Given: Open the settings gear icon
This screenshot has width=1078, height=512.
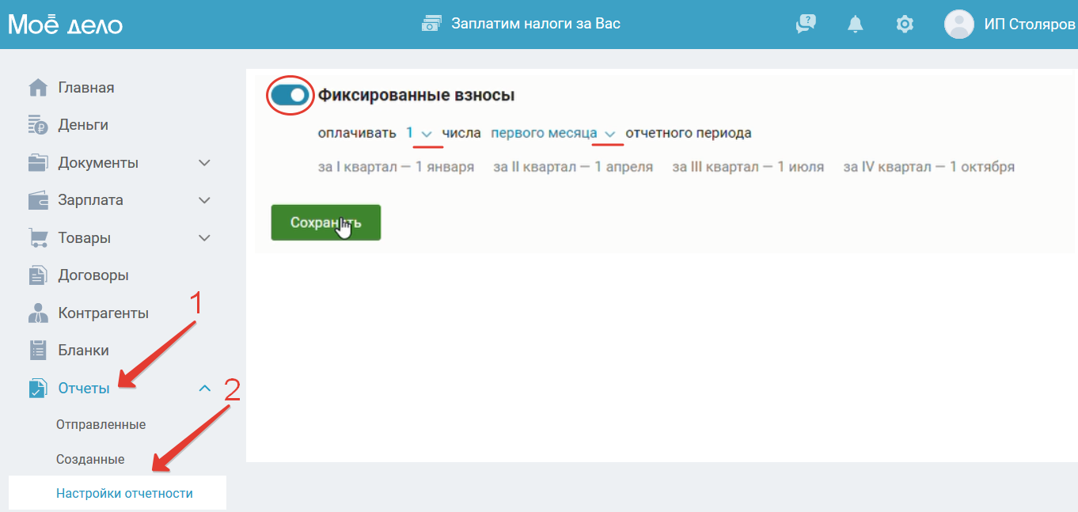Looking at the screenshot, I should (905, 25).
